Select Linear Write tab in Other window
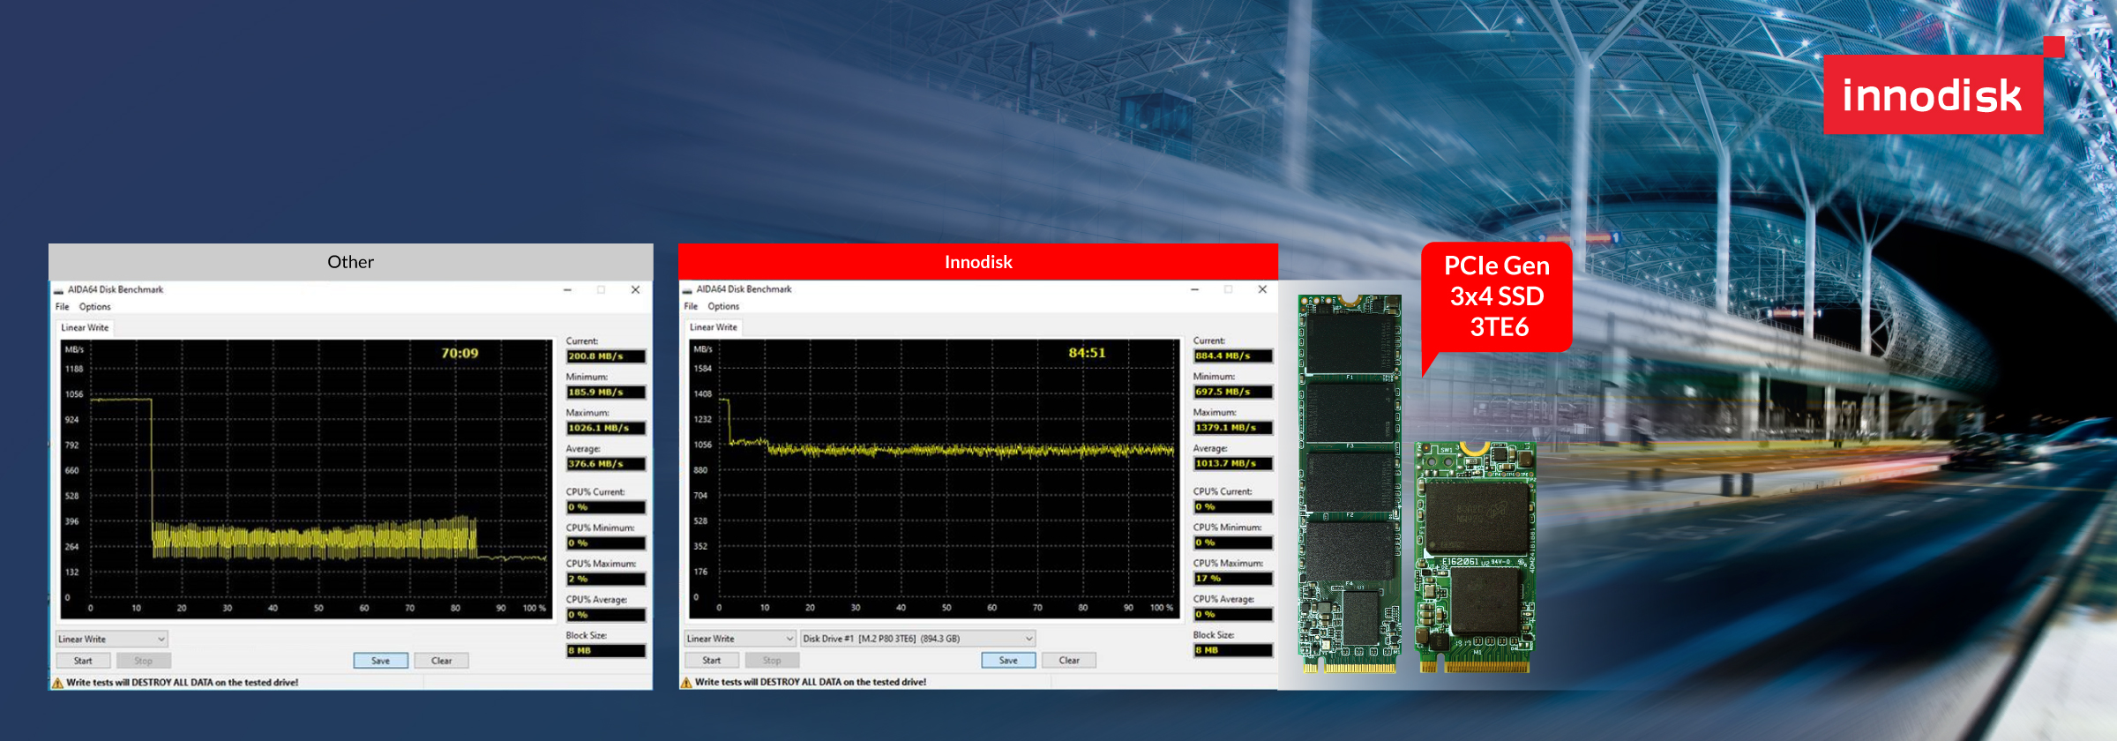Image resolution: width=2117 pixels, height=741 pixels. (86, 327)
